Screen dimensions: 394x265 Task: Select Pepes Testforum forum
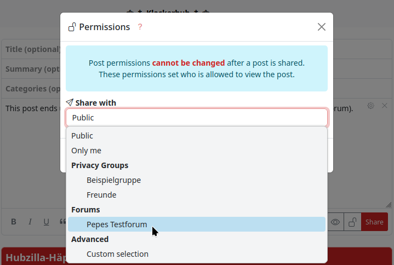click(117, 224)
